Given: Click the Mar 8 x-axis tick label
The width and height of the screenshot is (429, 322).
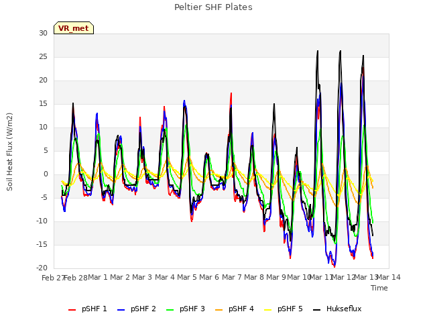Looking at the screenshot, I should (x=254, y=277).
